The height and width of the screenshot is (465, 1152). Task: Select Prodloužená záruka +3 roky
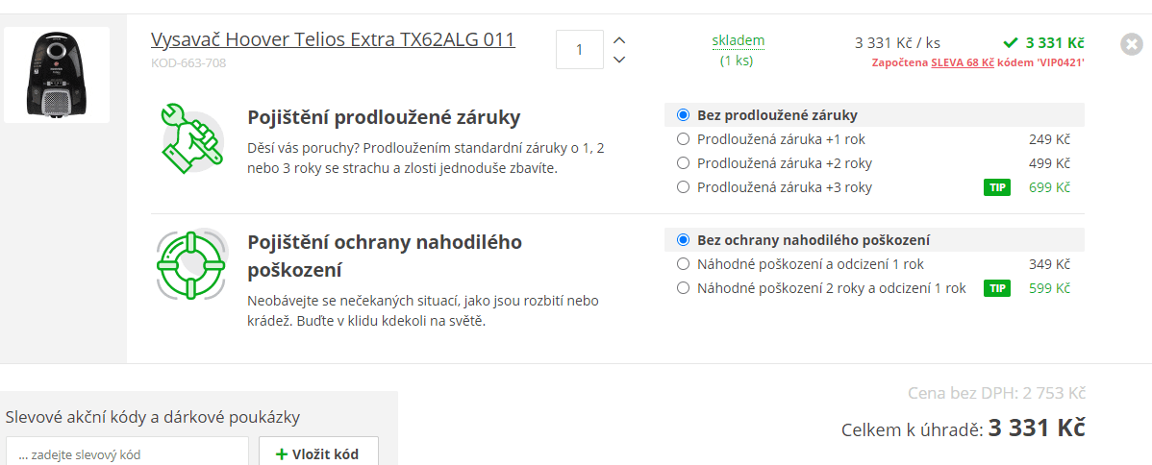(x=684, y=187)
